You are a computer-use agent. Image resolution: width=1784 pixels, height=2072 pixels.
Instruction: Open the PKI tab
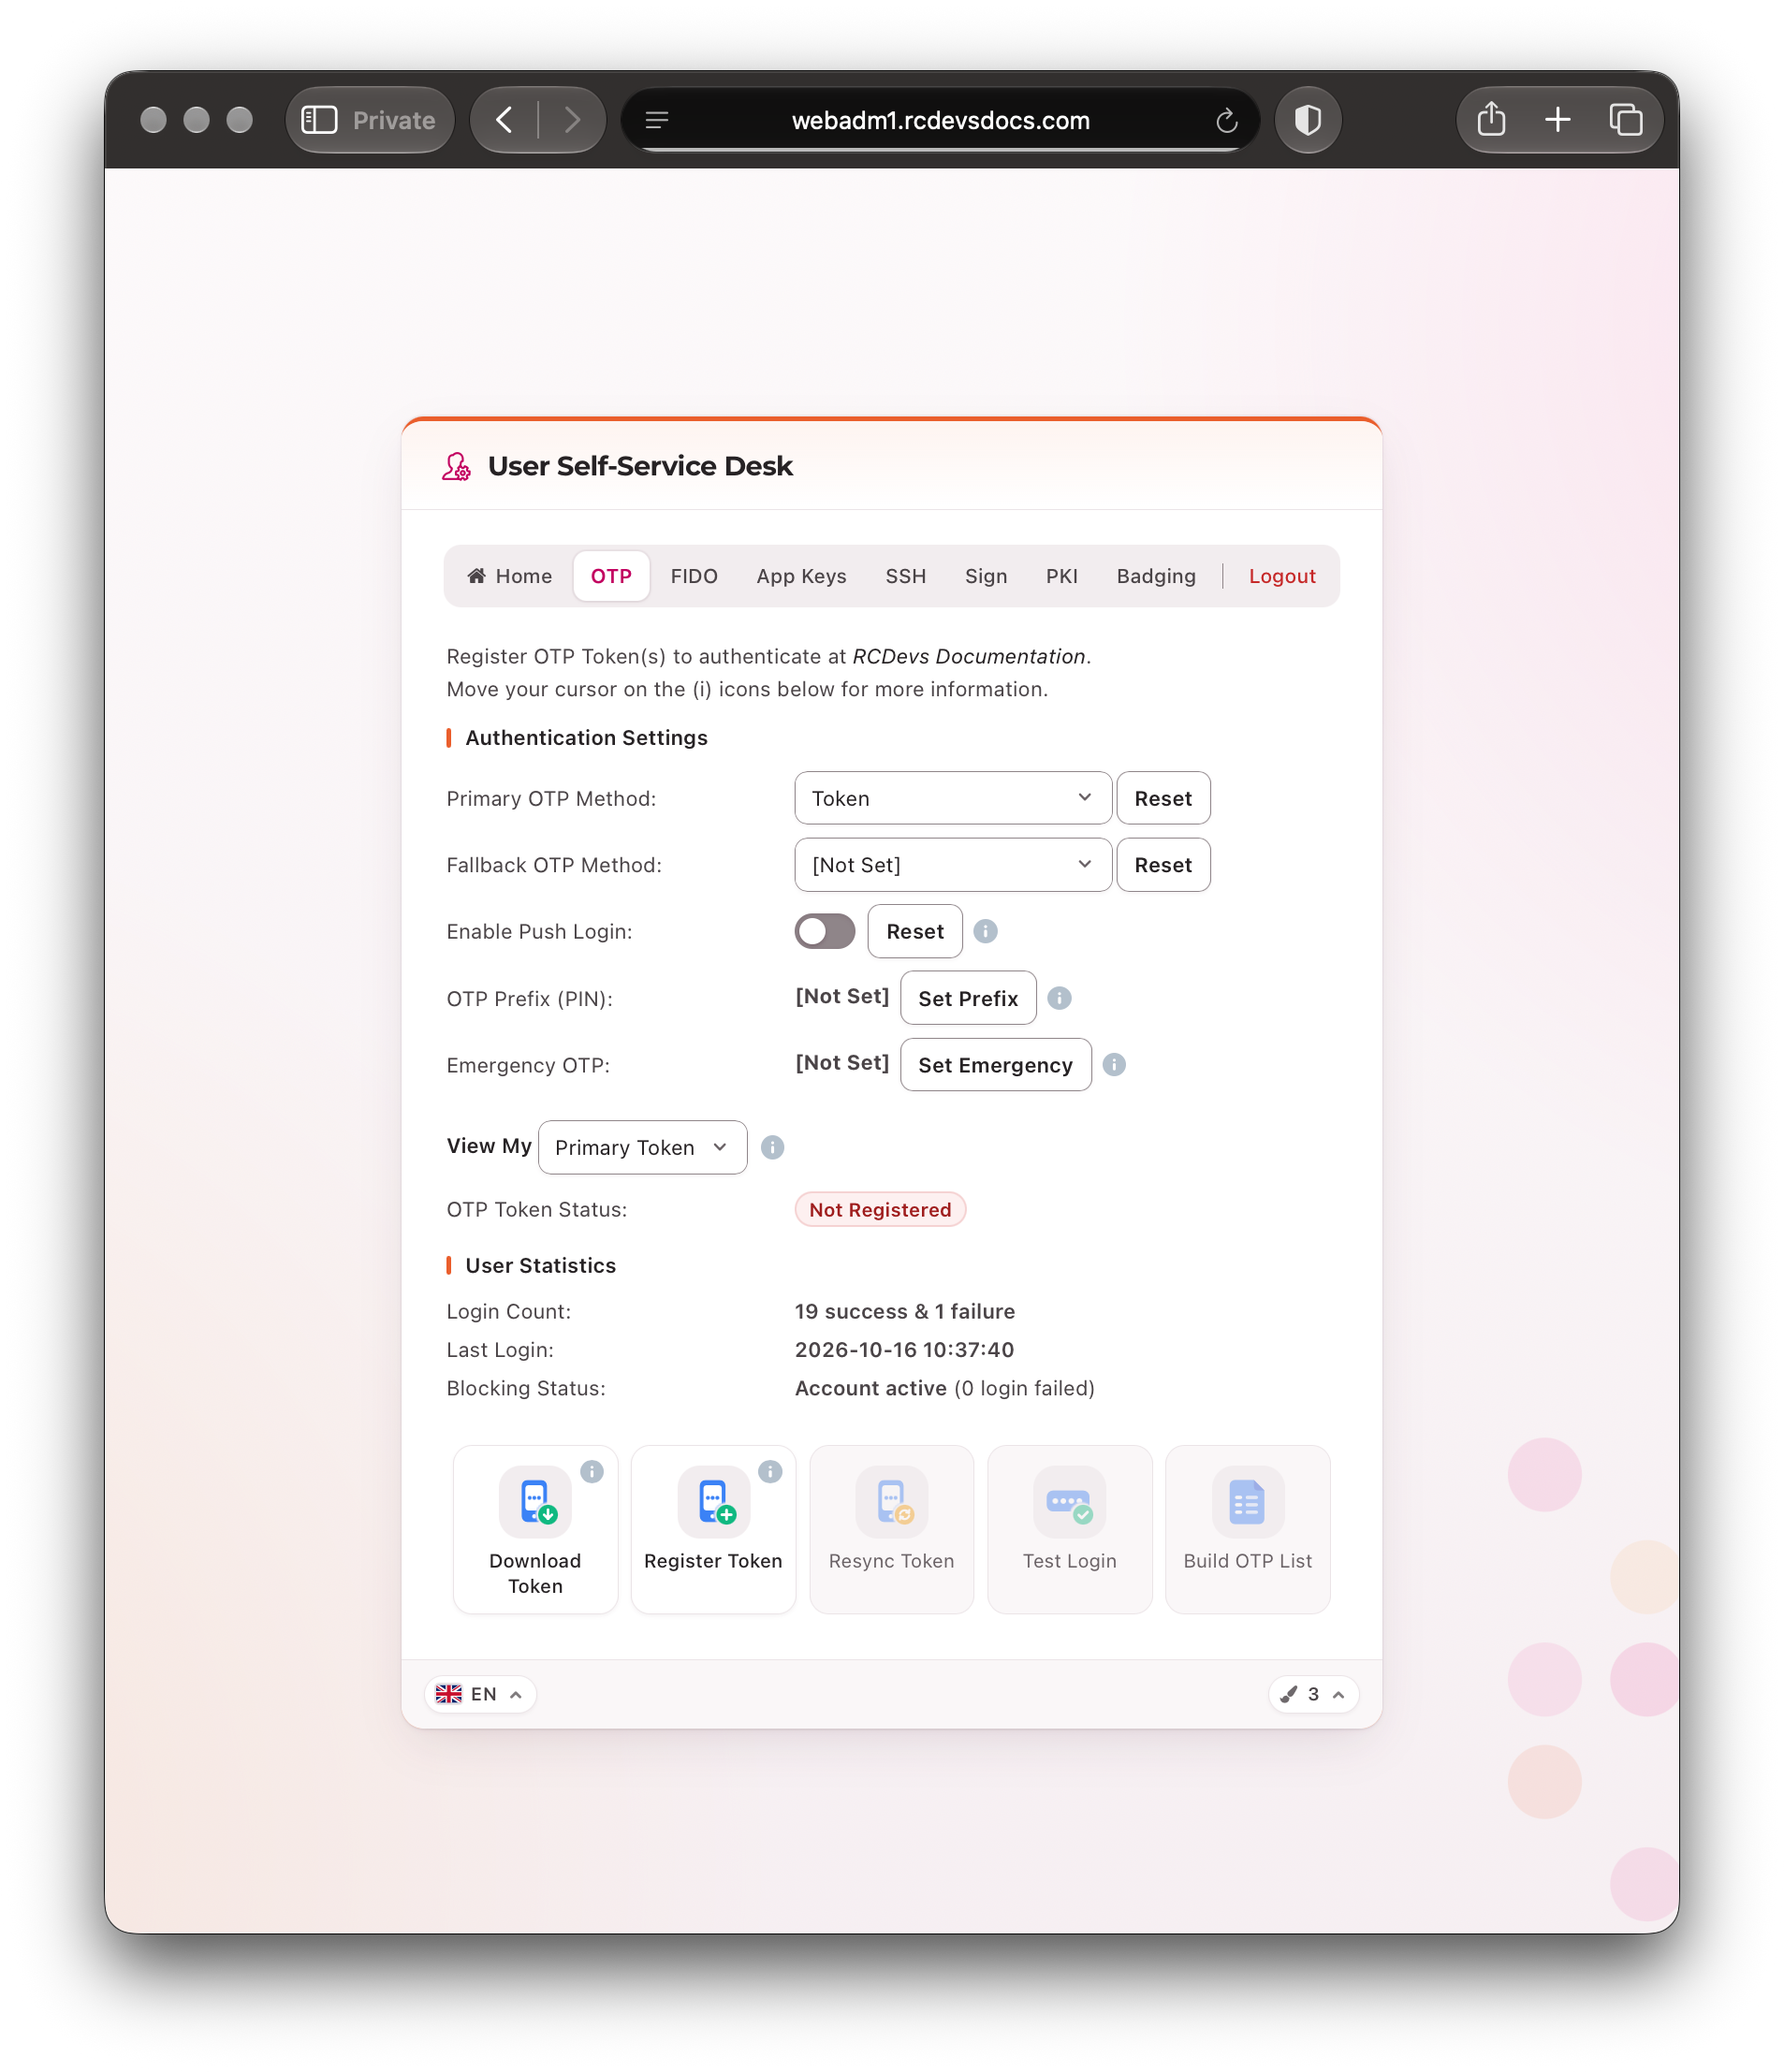tap(1061, 576)
